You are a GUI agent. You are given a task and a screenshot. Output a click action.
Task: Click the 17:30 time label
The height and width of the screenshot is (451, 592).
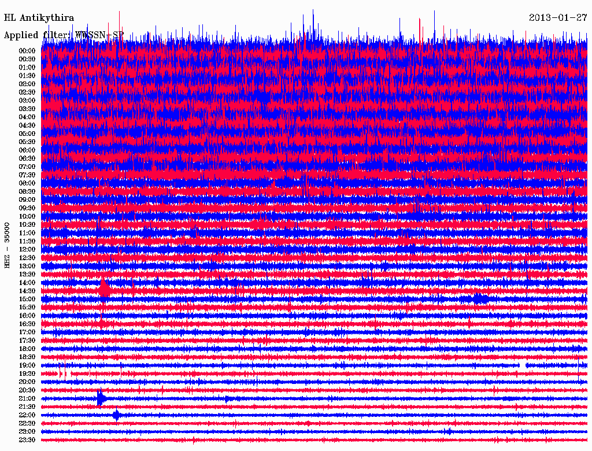(x=27, y=341)
